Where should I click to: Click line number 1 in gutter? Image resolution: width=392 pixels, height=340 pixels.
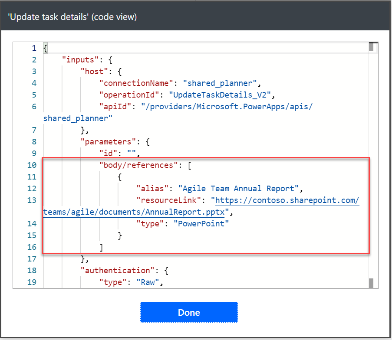tap(34, 48)
